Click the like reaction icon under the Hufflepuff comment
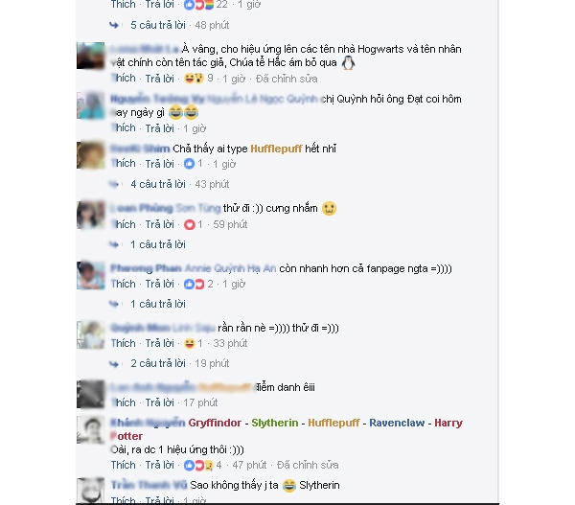This screenshot has height=505, width=575. [189, 164]
